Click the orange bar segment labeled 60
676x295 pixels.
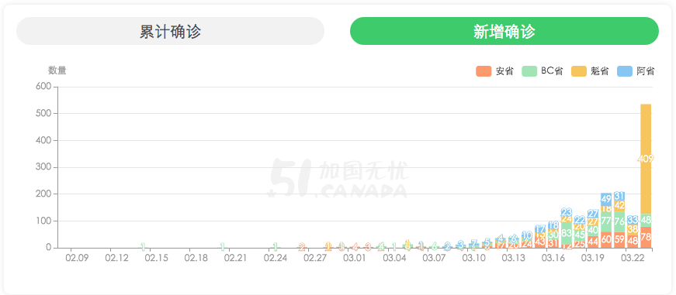click(x=606, y=240)
